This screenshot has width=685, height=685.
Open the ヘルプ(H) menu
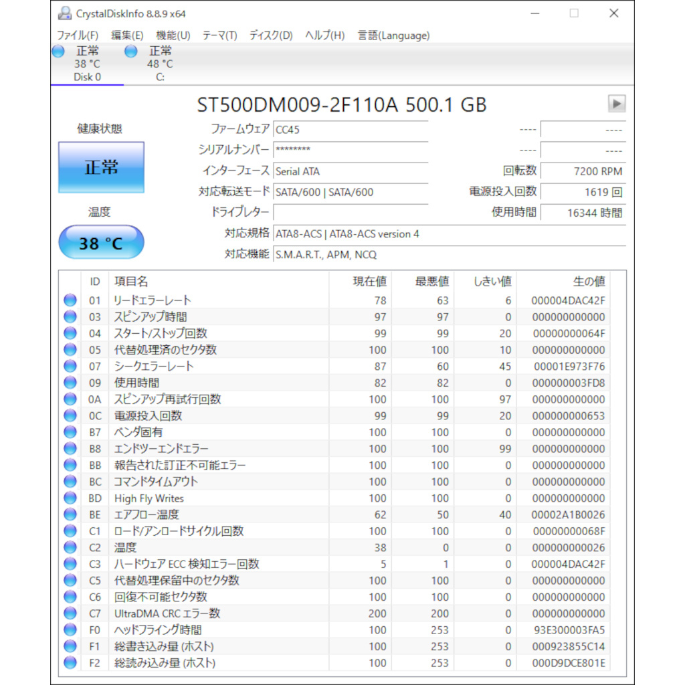point(322,35)
